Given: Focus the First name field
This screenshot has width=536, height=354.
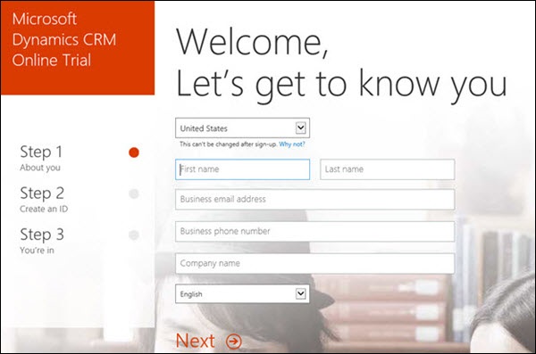Looking at the screenshot, I should [242, 169].
